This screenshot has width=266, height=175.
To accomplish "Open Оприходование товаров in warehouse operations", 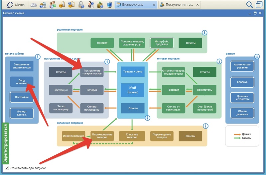I will tap(102, 135).
